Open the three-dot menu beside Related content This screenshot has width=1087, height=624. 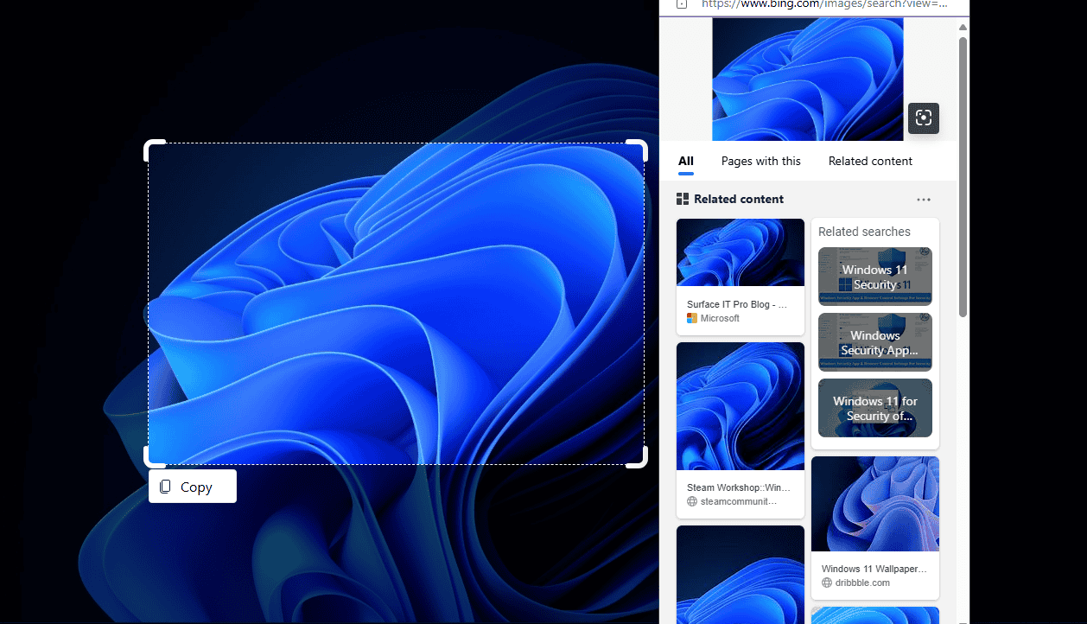tap(924, 200)
